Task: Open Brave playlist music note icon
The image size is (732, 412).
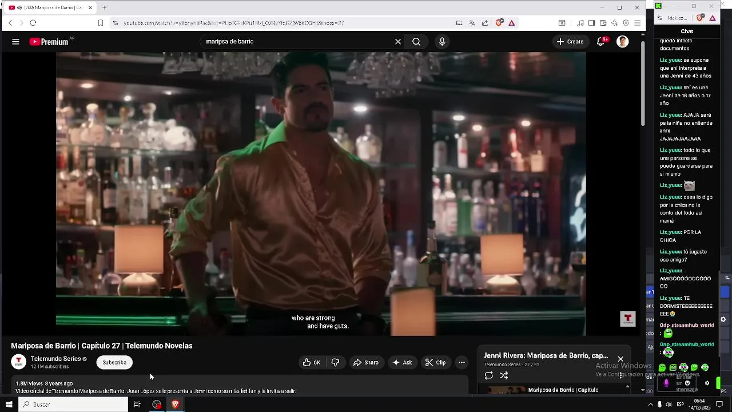Action: 580,23
